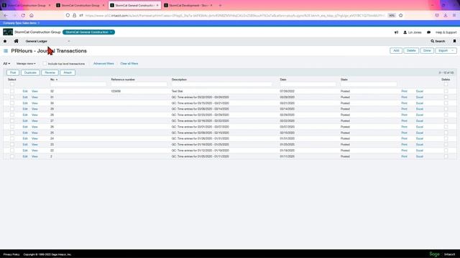Click the Post button

pyautogui.click(x=13, y=72)
